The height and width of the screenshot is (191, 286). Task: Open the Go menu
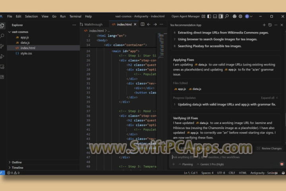[54, 16]
